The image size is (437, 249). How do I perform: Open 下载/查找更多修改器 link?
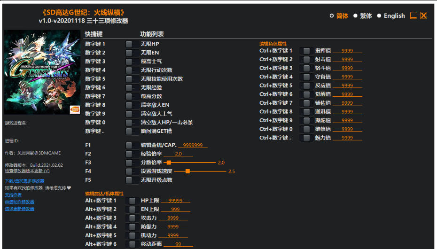coord(24,181)
